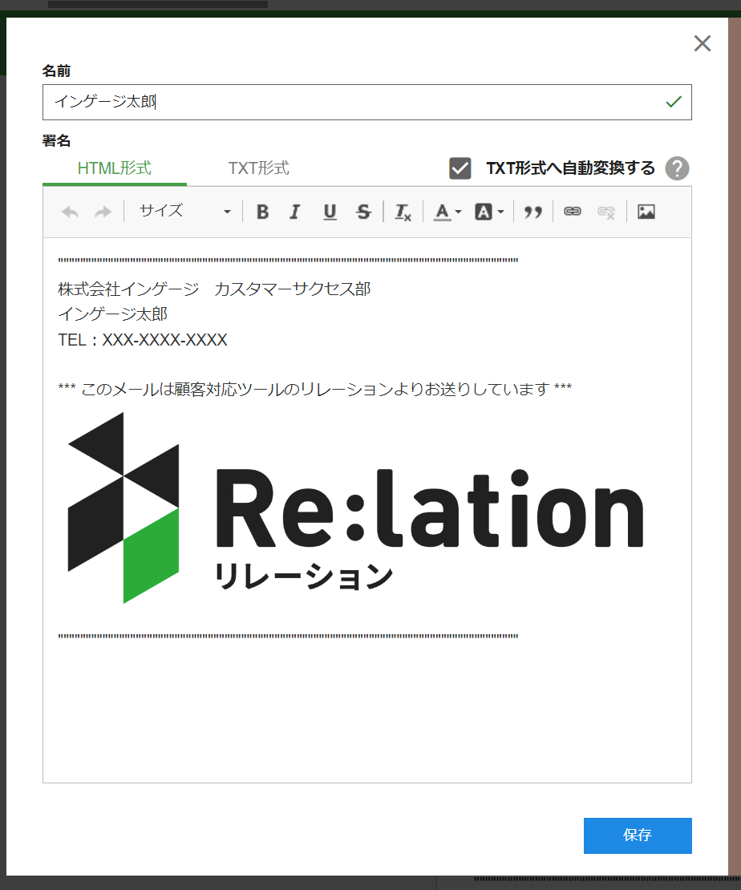Image resolution: width=741 pixels, height=890 pixels.
Task: Switch to the TXT形式 tab
Action: 258,168
